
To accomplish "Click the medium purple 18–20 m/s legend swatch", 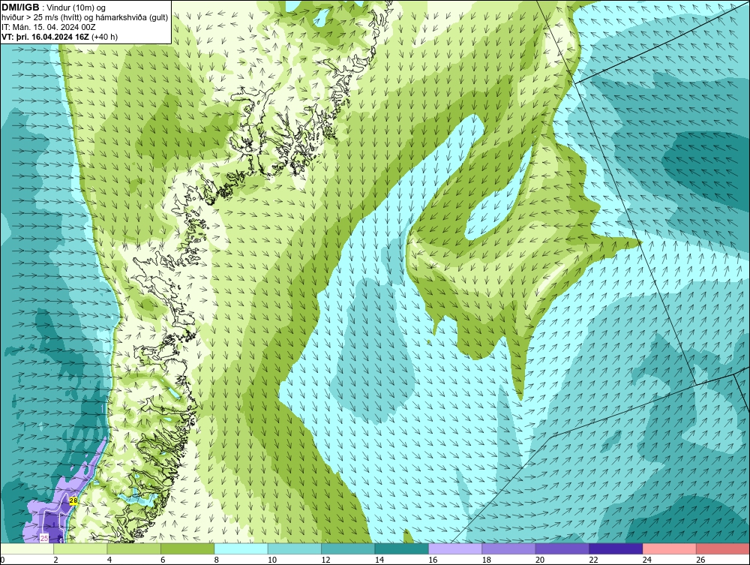I will click(509, 548).
